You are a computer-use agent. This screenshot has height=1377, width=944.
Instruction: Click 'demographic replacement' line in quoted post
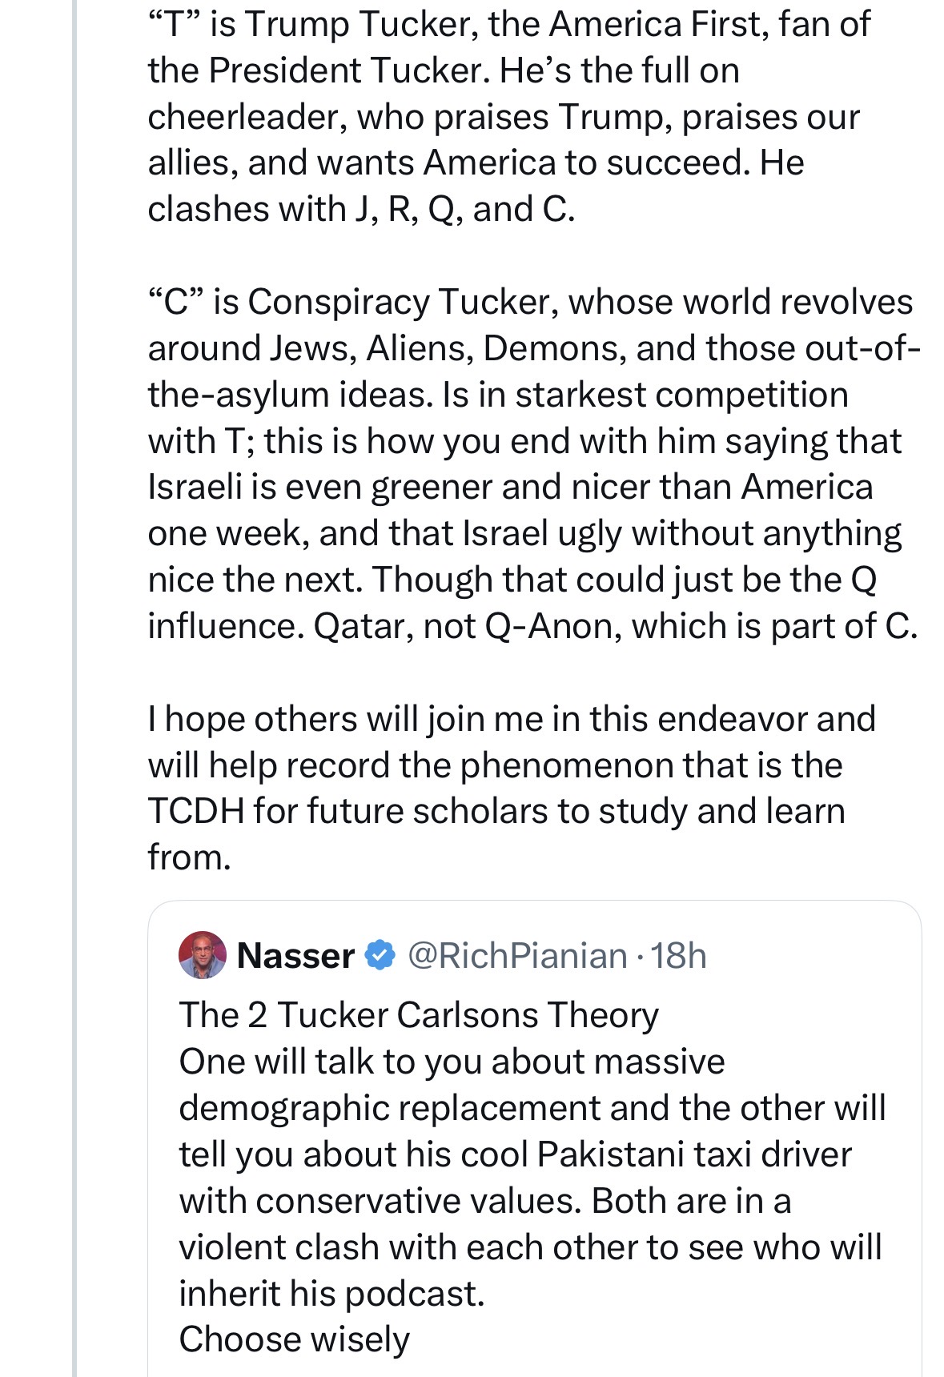[x=532, y=1108]
